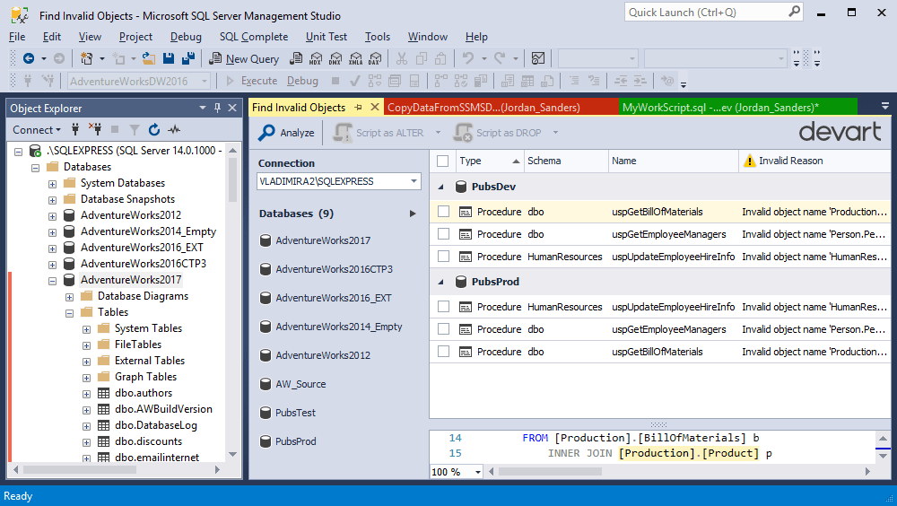Open the SQL Complete menu
This screenshot has height=506, width=897.
(254, 37)
